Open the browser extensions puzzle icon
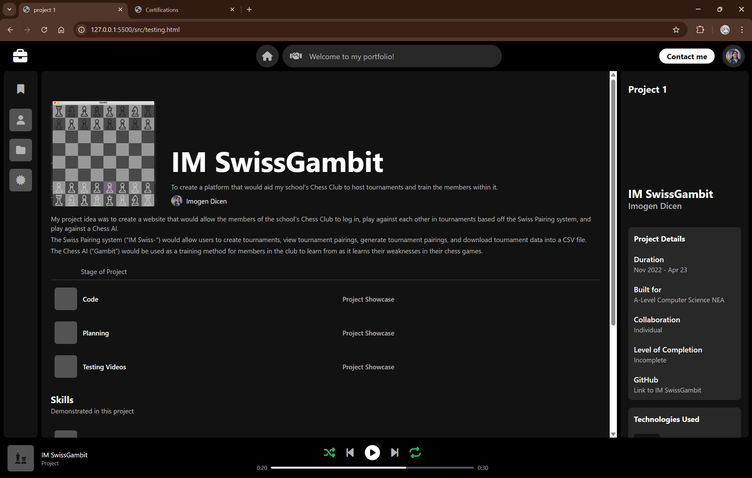This screenshot has height=478, width=752. click(x=700, y=30)
